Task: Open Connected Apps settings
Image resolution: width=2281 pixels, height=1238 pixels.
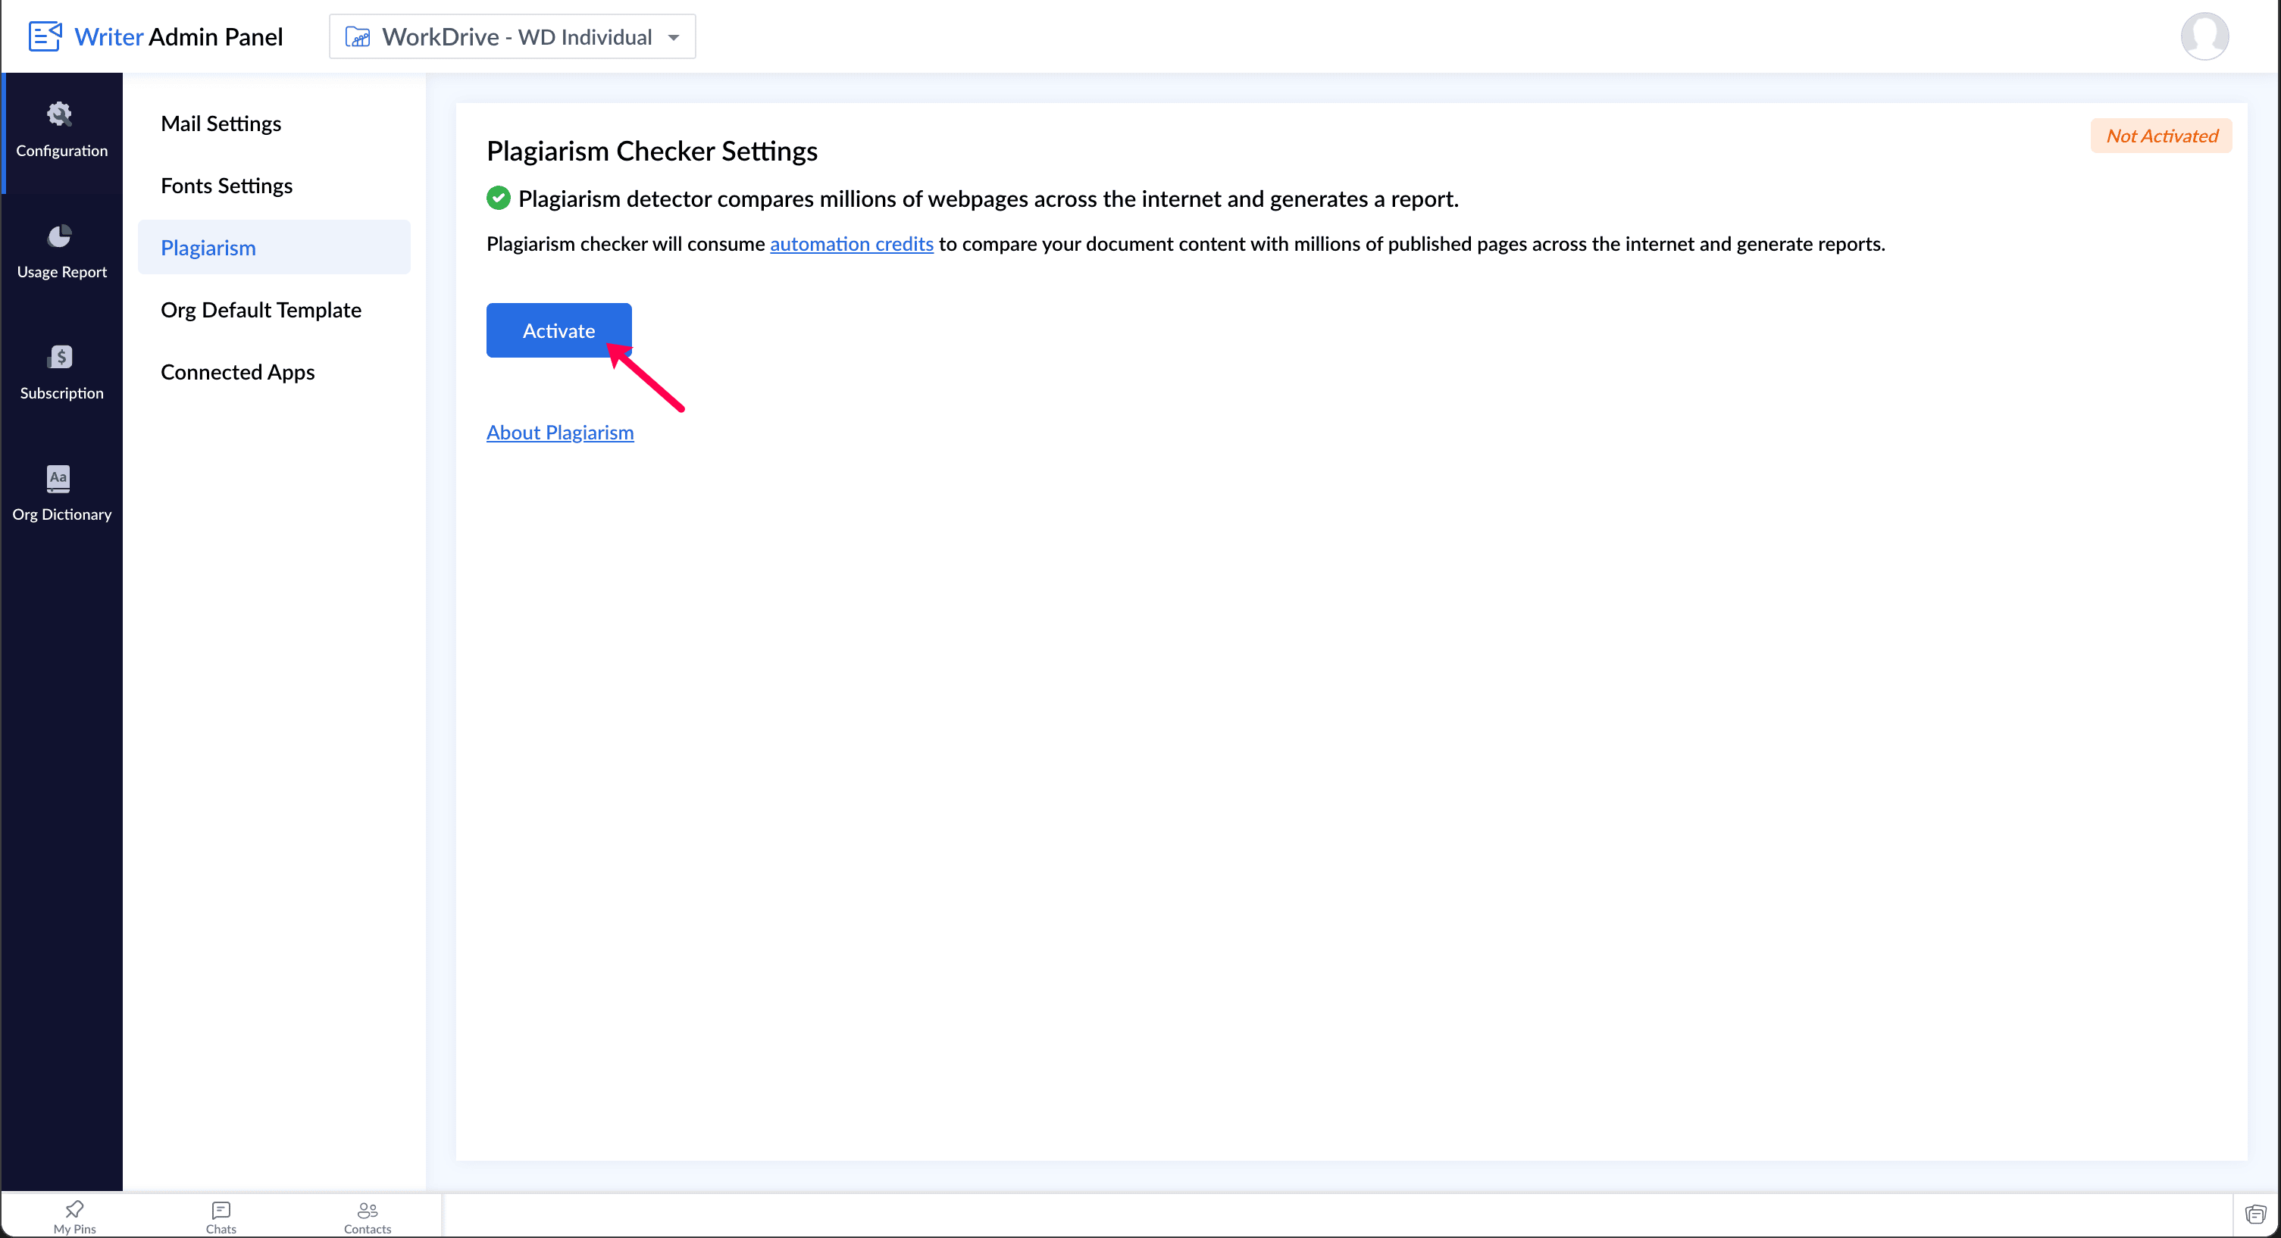Action: [x=237, y=371]
